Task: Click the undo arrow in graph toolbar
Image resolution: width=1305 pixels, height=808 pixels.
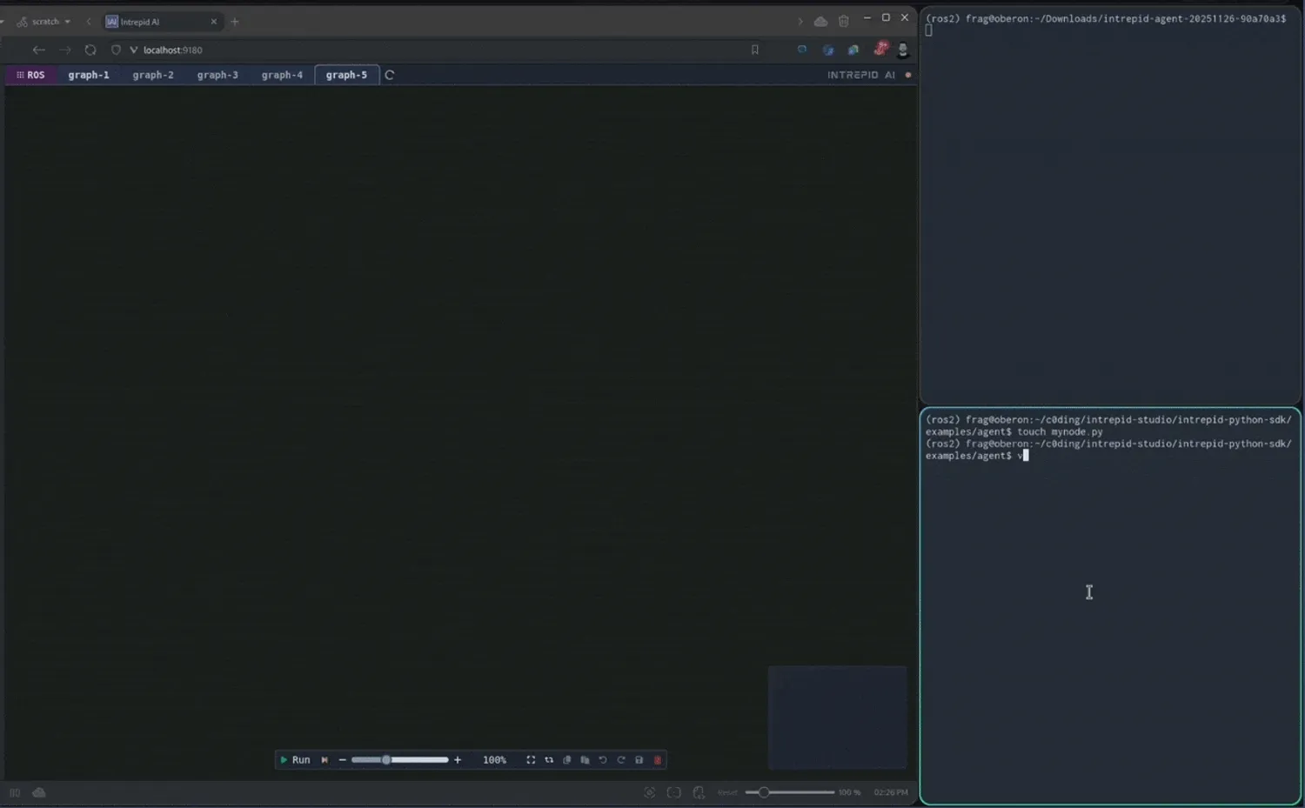Action: [603, 760]
